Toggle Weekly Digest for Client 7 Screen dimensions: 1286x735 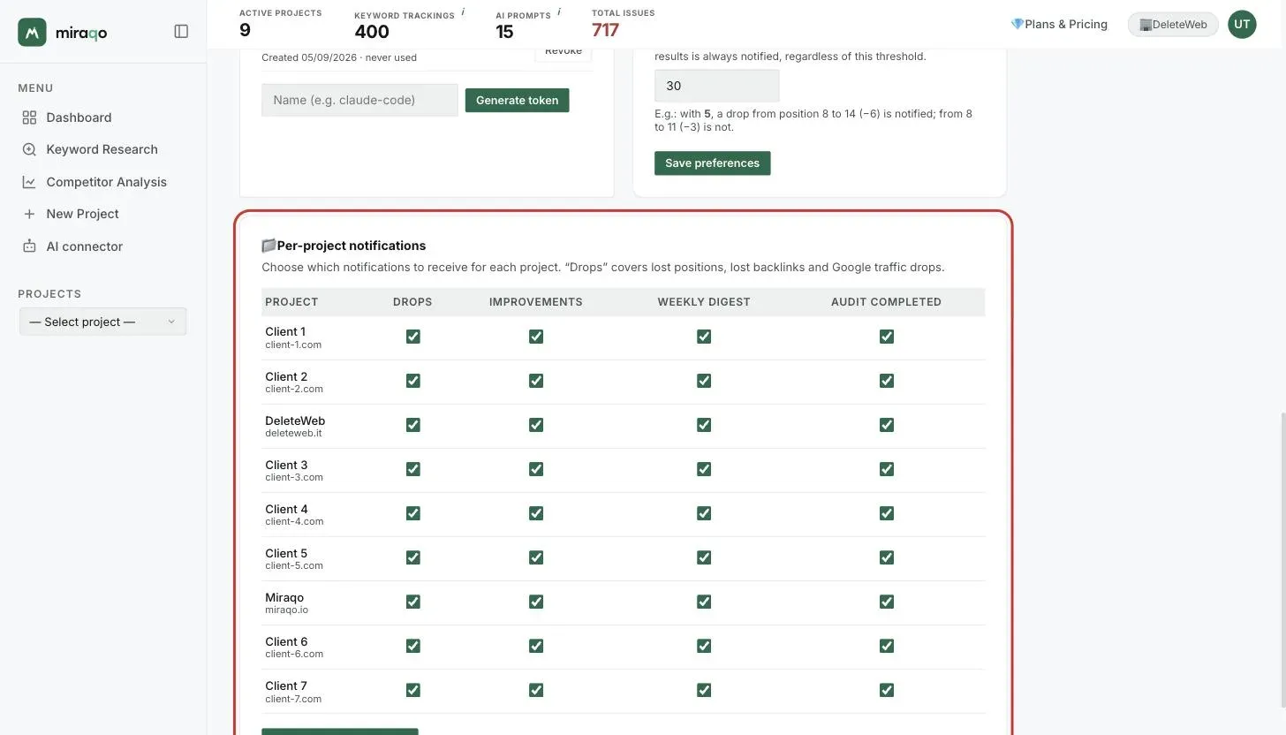(704, 690)
